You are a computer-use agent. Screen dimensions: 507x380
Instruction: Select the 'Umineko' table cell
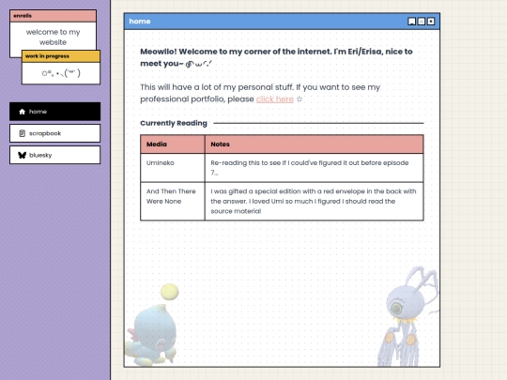point(173,168)
